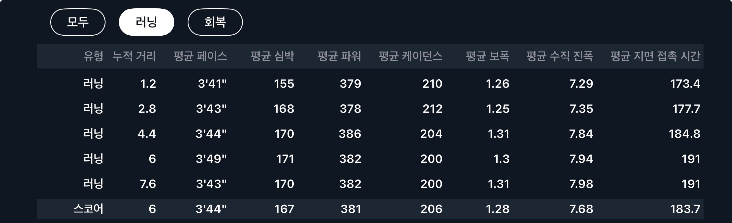This screenshot has width=732, height=223.
Task: Select the lap row at distance 7.6
Action: pos(370,184)
